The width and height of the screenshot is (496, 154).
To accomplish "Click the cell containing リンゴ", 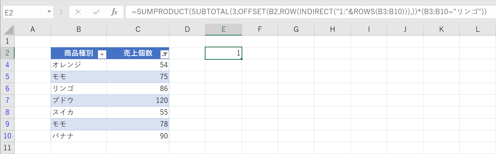I will (x=79, y=88).
